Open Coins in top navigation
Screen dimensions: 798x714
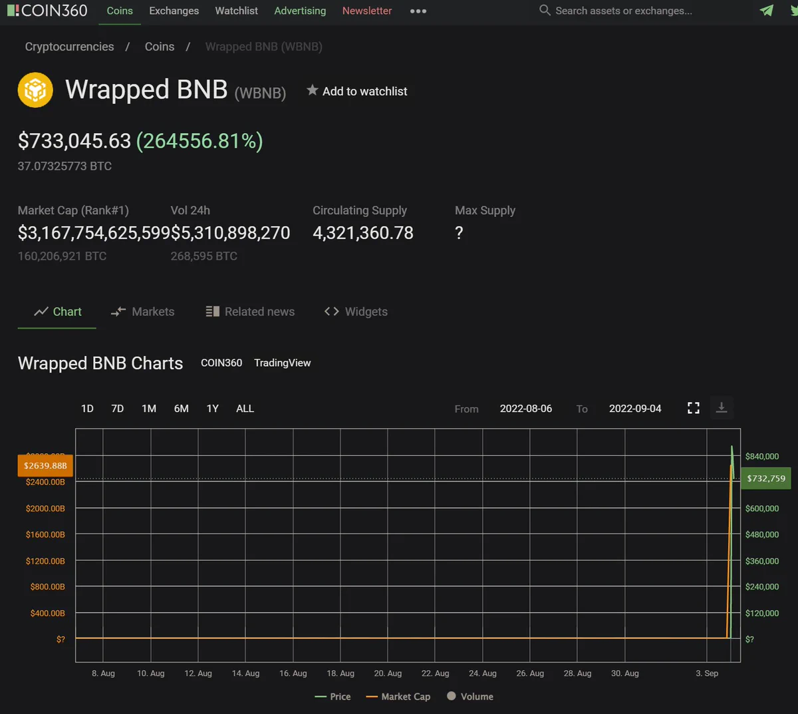(x=120, y=11)
